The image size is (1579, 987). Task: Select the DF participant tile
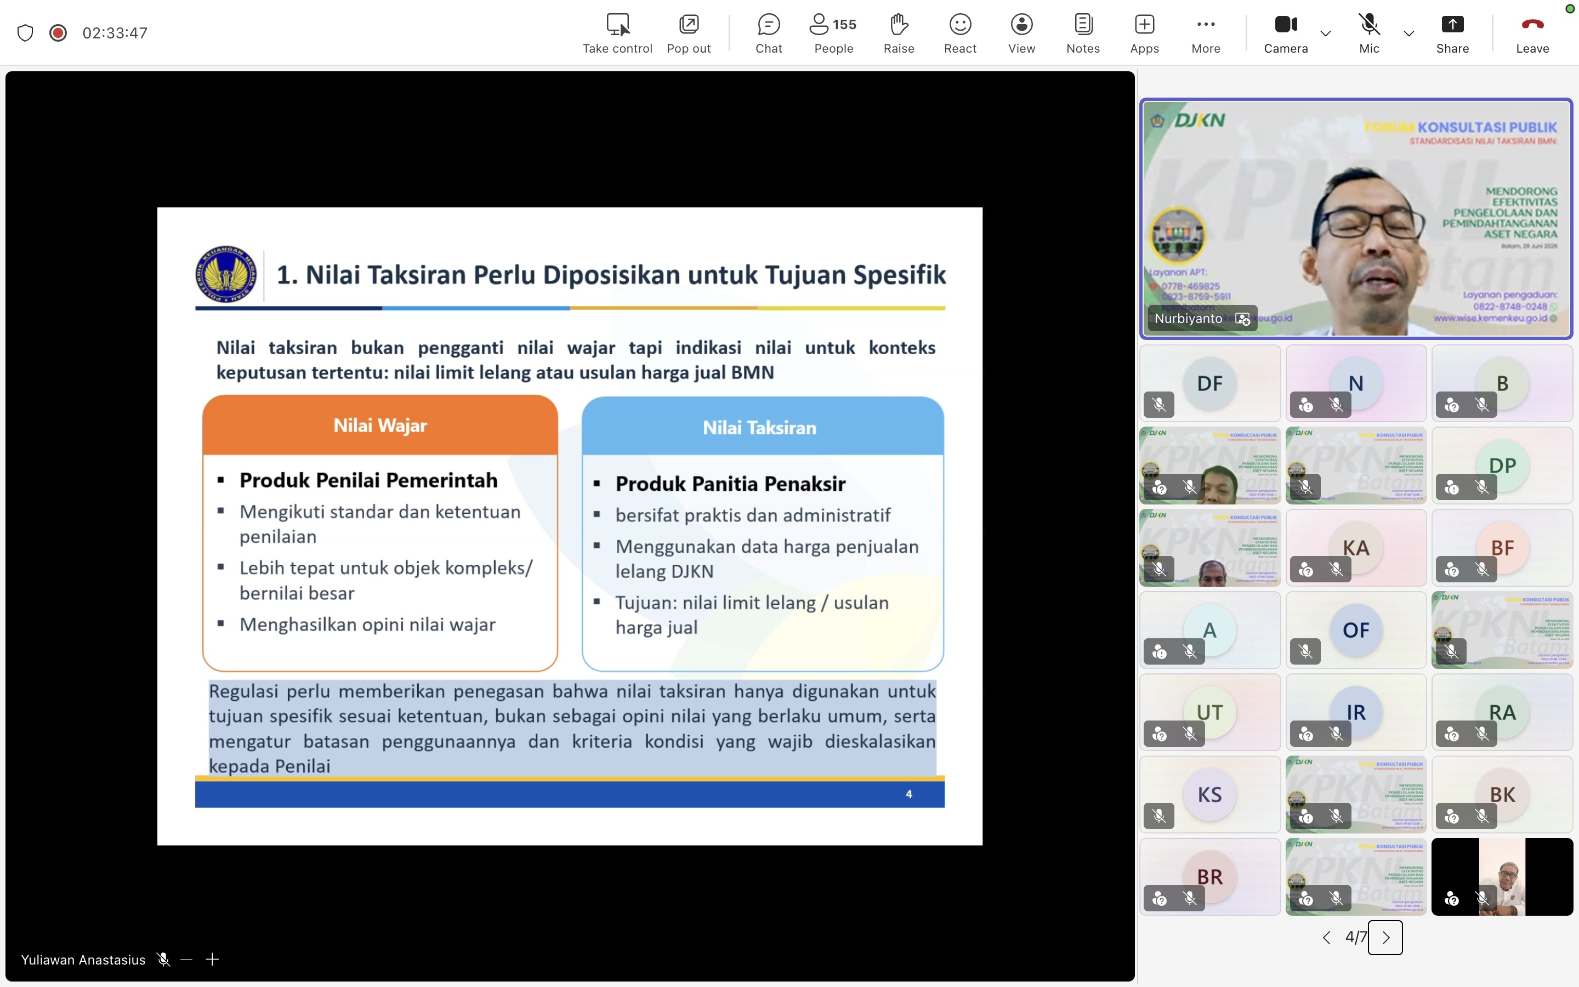click(1209, 383)
